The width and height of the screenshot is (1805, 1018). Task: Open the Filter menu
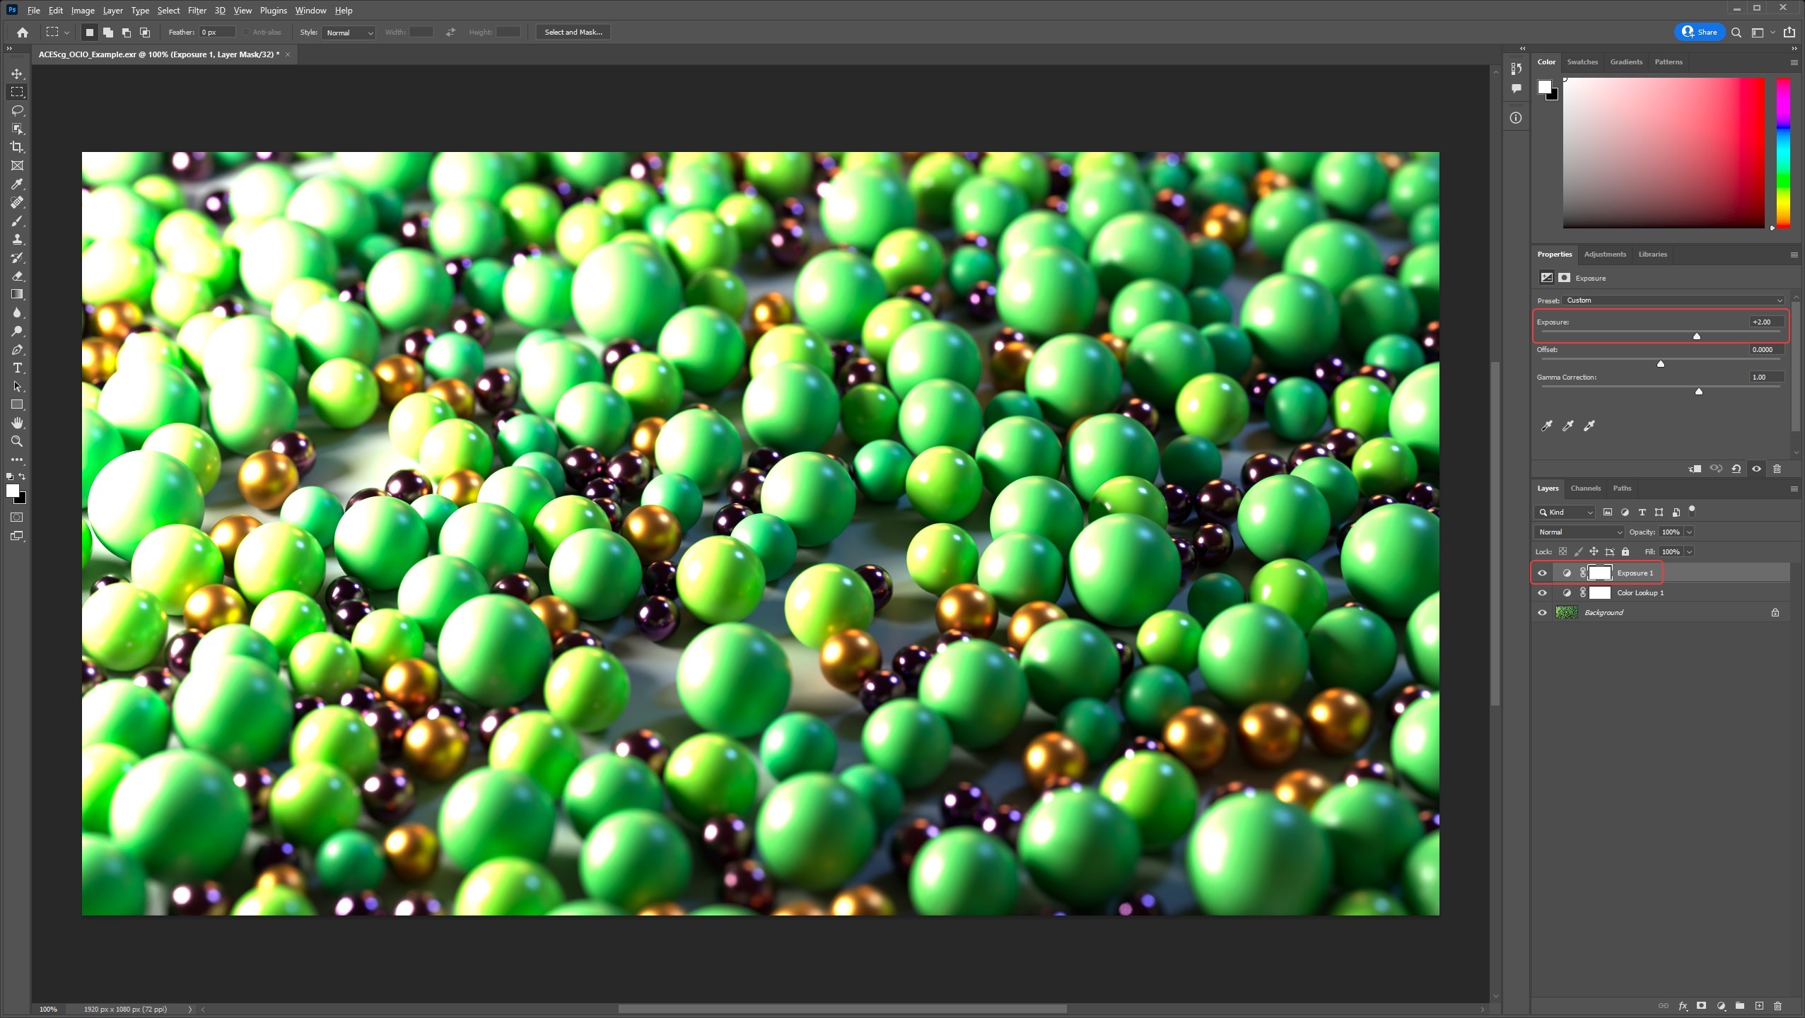coord(197,11)
